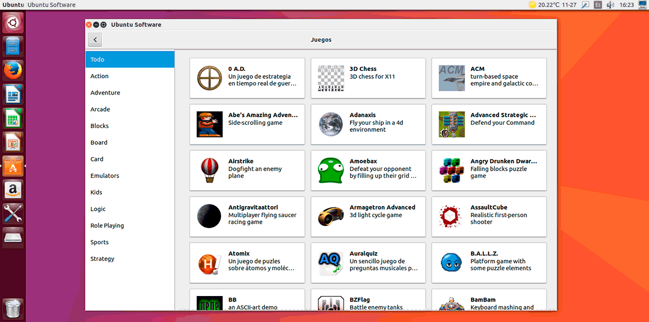Click the 3D Chess board icon
Image resolution: width=649 pixels, height=322 pixels.
tap(330, 79)
